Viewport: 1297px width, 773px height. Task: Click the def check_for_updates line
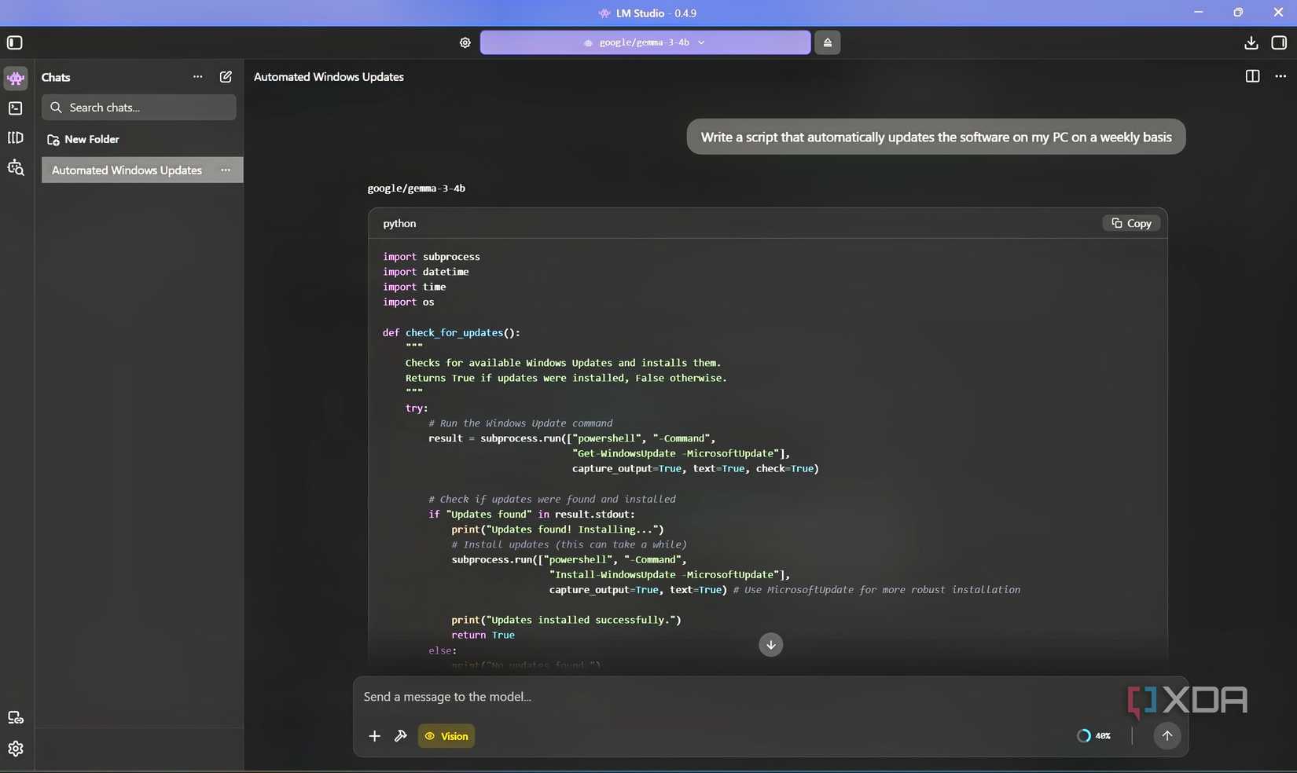451,333
